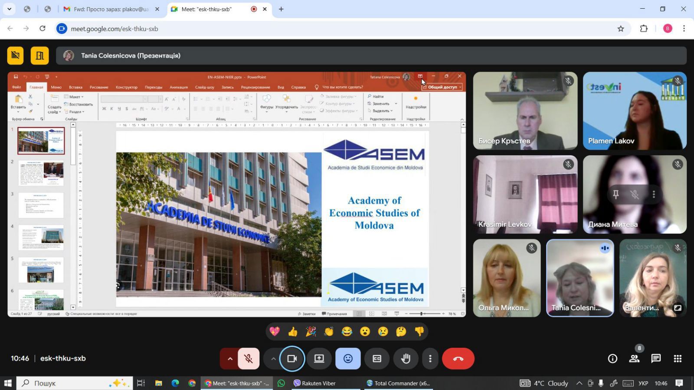Viewport: 694px width, 390px height.
Task: Reload the Google Meet page
Action: (x=43, y=29)
